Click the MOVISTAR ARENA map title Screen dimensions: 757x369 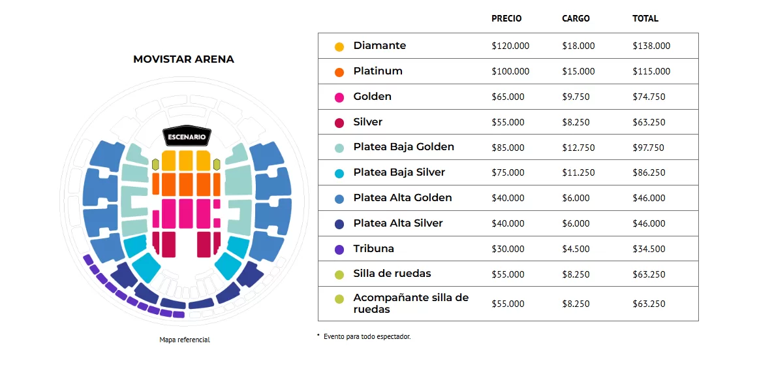tap(183, 59)
